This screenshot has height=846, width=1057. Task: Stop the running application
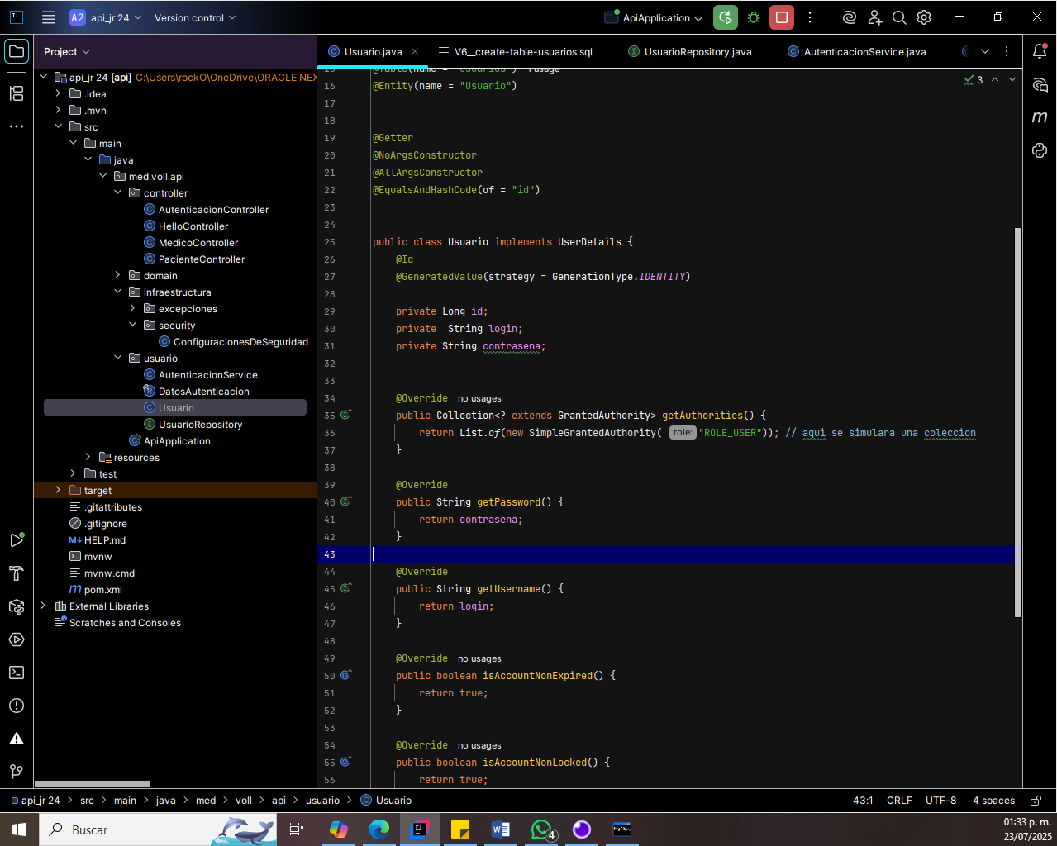click(x=782, y=17)
